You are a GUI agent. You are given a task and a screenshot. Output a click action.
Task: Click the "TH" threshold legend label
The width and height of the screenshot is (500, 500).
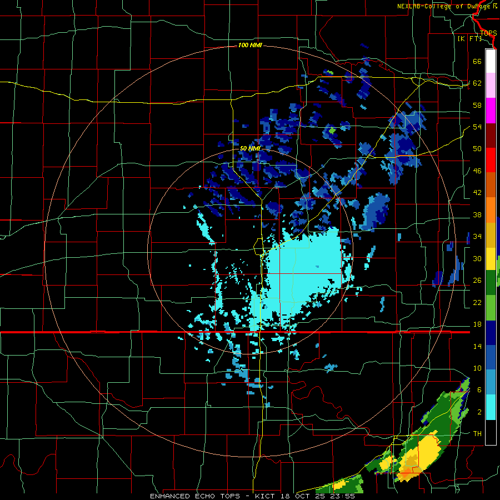coord(477,434)
